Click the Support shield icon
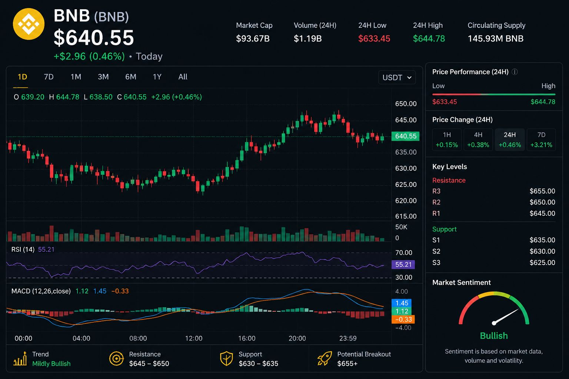 click(x=226, y=359)
